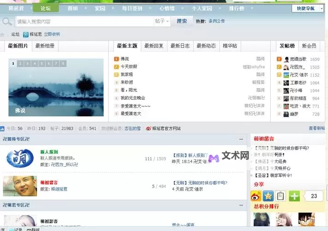Click the magnifier search icon
Image resolution: width=328 pixels, height=231 pixels.
point(7,21)
